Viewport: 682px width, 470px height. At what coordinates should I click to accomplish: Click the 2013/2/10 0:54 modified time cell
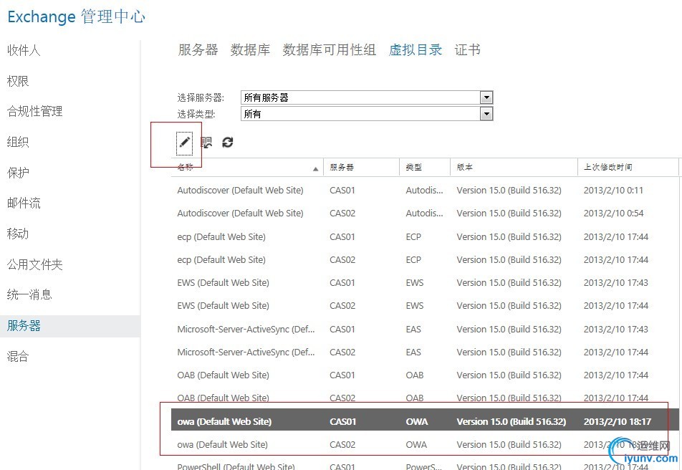(613, 214)
